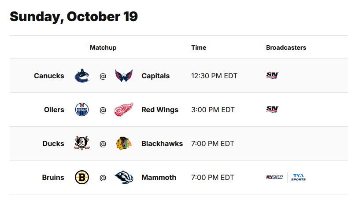This screenshot has height=201, width=348.
Task: Open Sportsnet broadcaster for Oilers game
Action: pyautogui.click(x=272, y=110)
